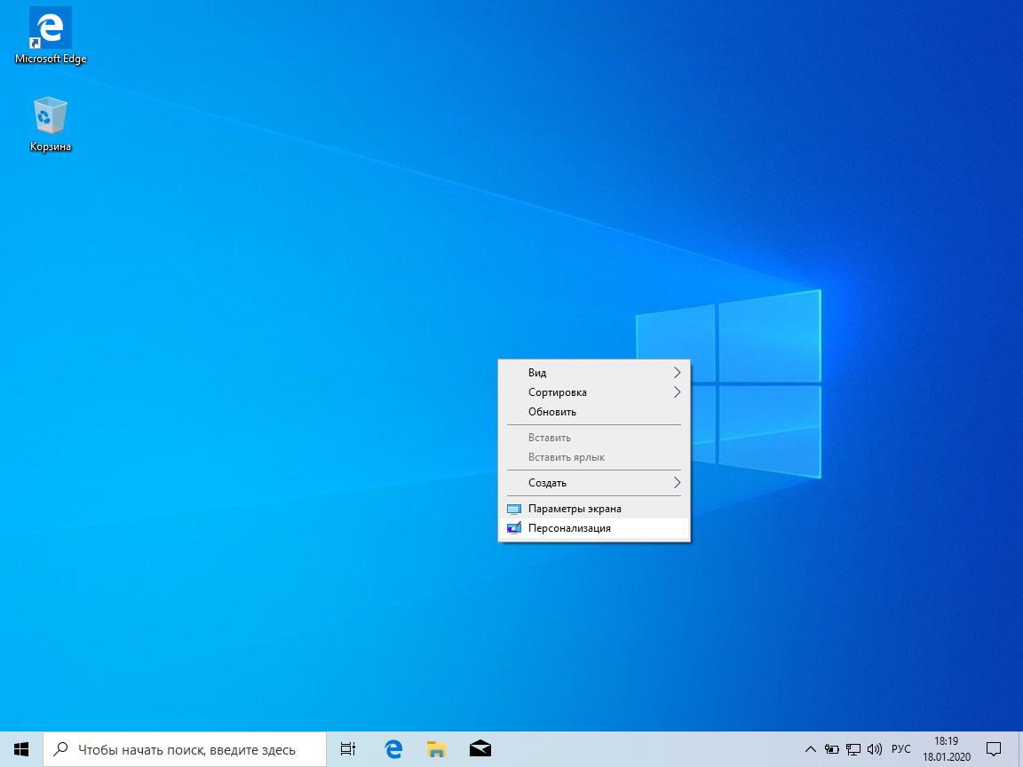
Task: Open the volume speaker icon
Action: click(x=874, y=749)
